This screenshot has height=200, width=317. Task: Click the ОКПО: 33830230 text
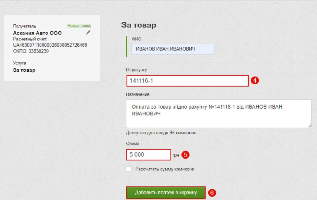[x=31, y=51]
